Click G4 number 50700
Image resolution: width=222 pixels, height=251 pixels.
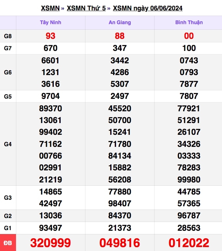tap(120, 120)
